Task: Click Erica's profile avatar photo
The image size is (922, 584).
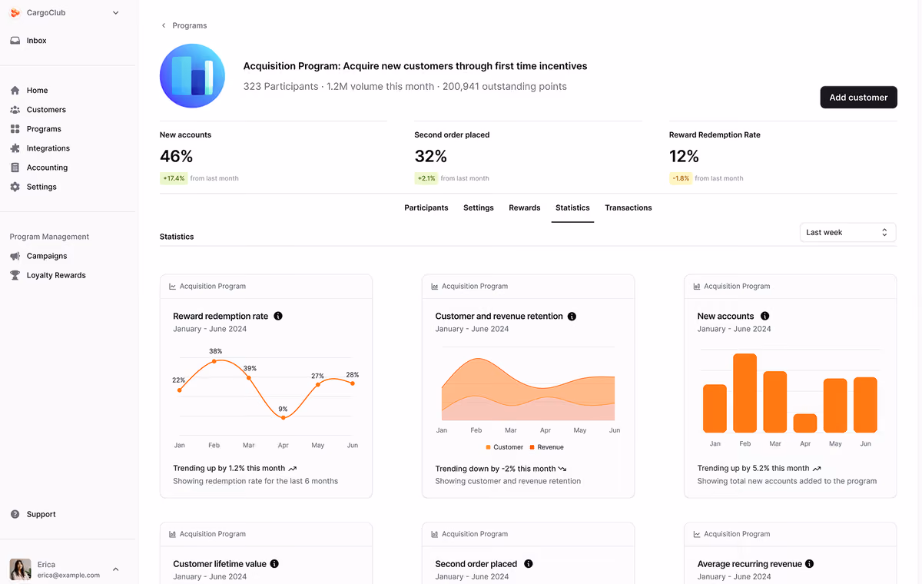Action: (x=20, y=569)
